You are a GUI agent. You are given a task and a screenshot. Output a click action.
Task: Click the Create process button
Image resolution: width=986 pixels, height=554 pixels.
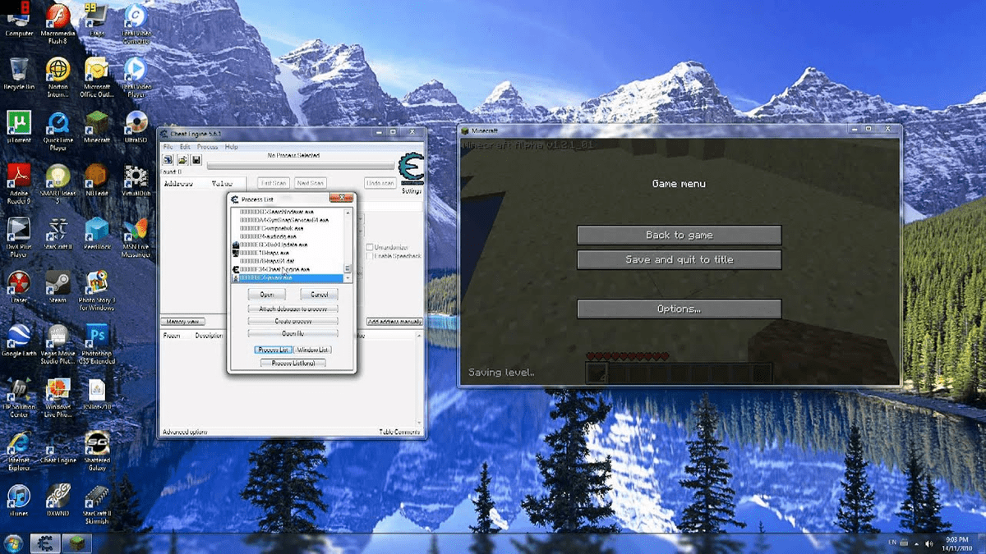point(293,321)
